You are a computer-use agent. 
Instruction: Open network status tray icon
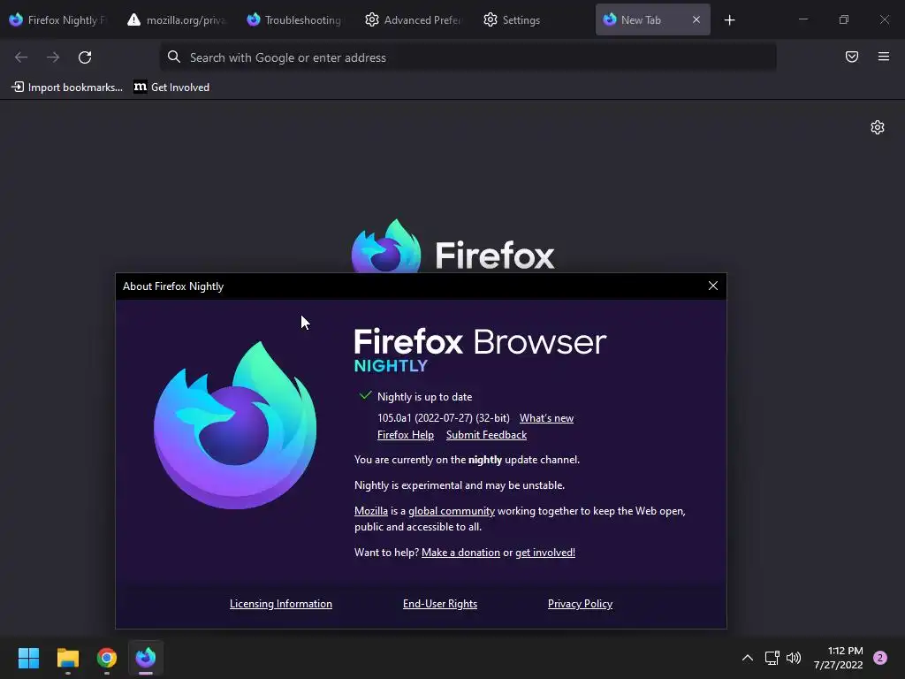772,658
